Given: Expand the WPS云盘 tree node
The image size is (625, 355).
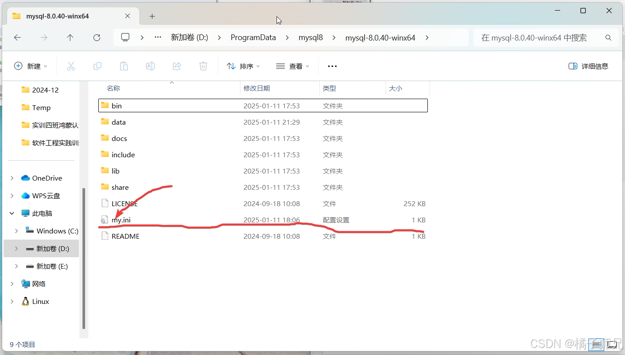Looking at the screenshot, I should pos(12,196).
